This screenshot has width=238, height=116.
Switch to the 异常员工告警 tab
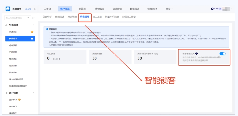129,17
